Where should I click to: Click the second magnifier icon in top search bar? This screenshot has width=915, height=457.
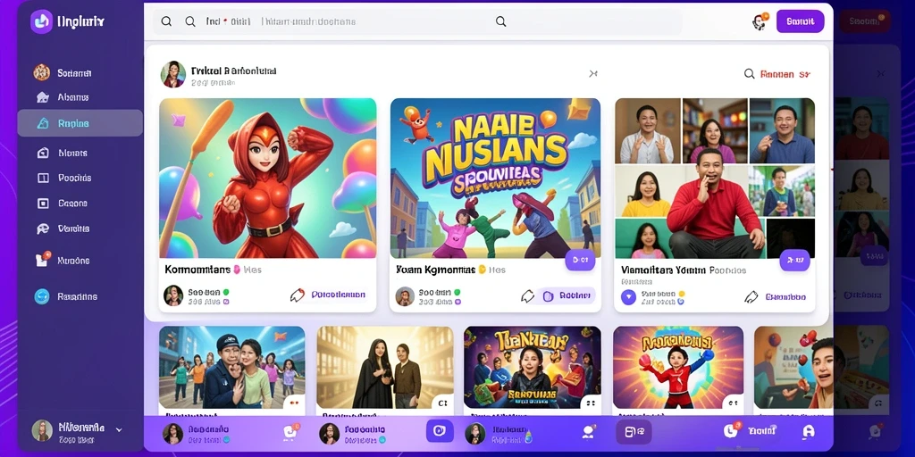[x=190, y=21]
